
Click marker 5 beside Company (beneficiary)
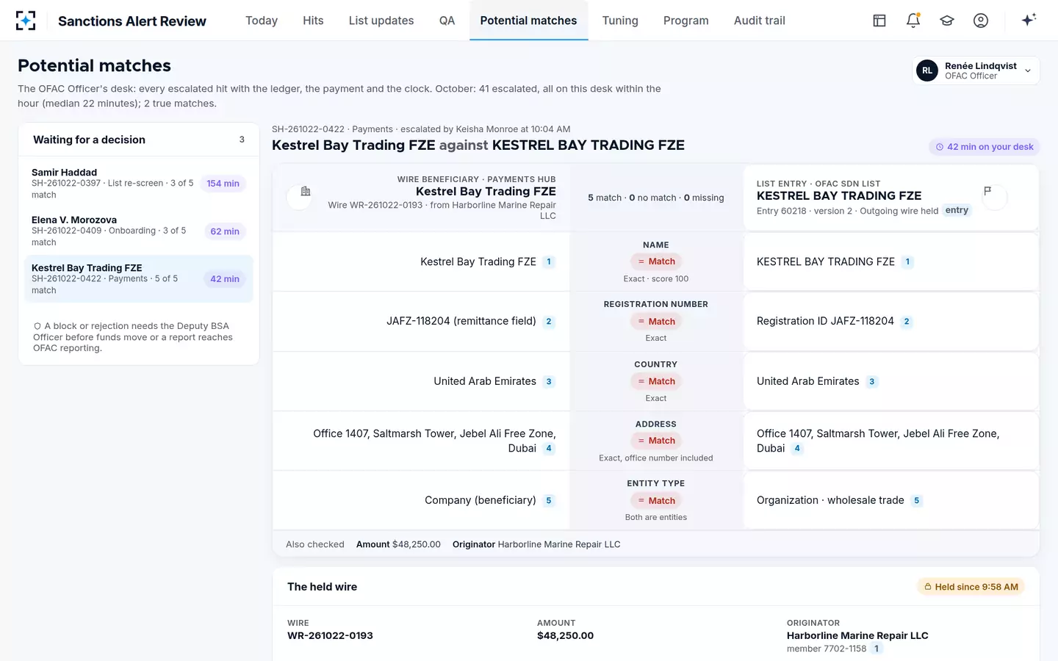[x=549, y=501]
